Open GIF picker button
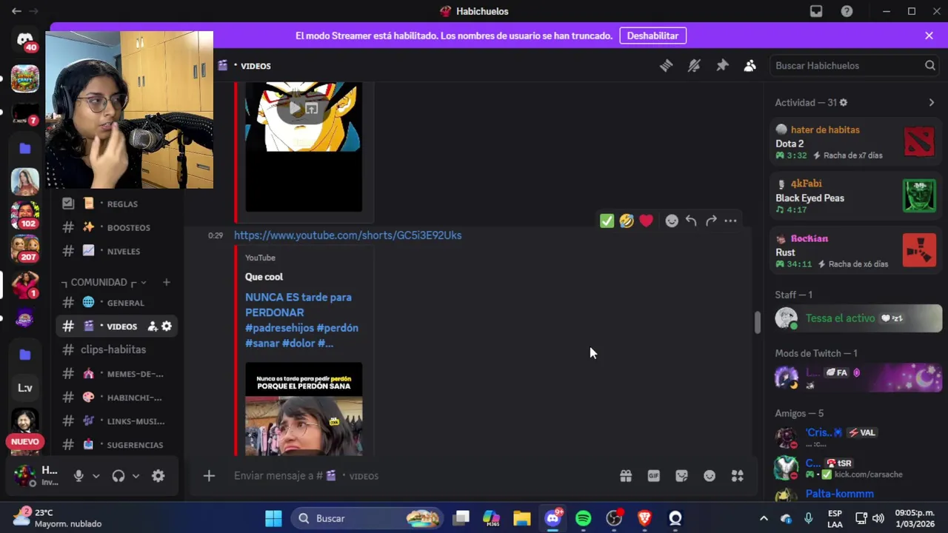 [653, 476]
